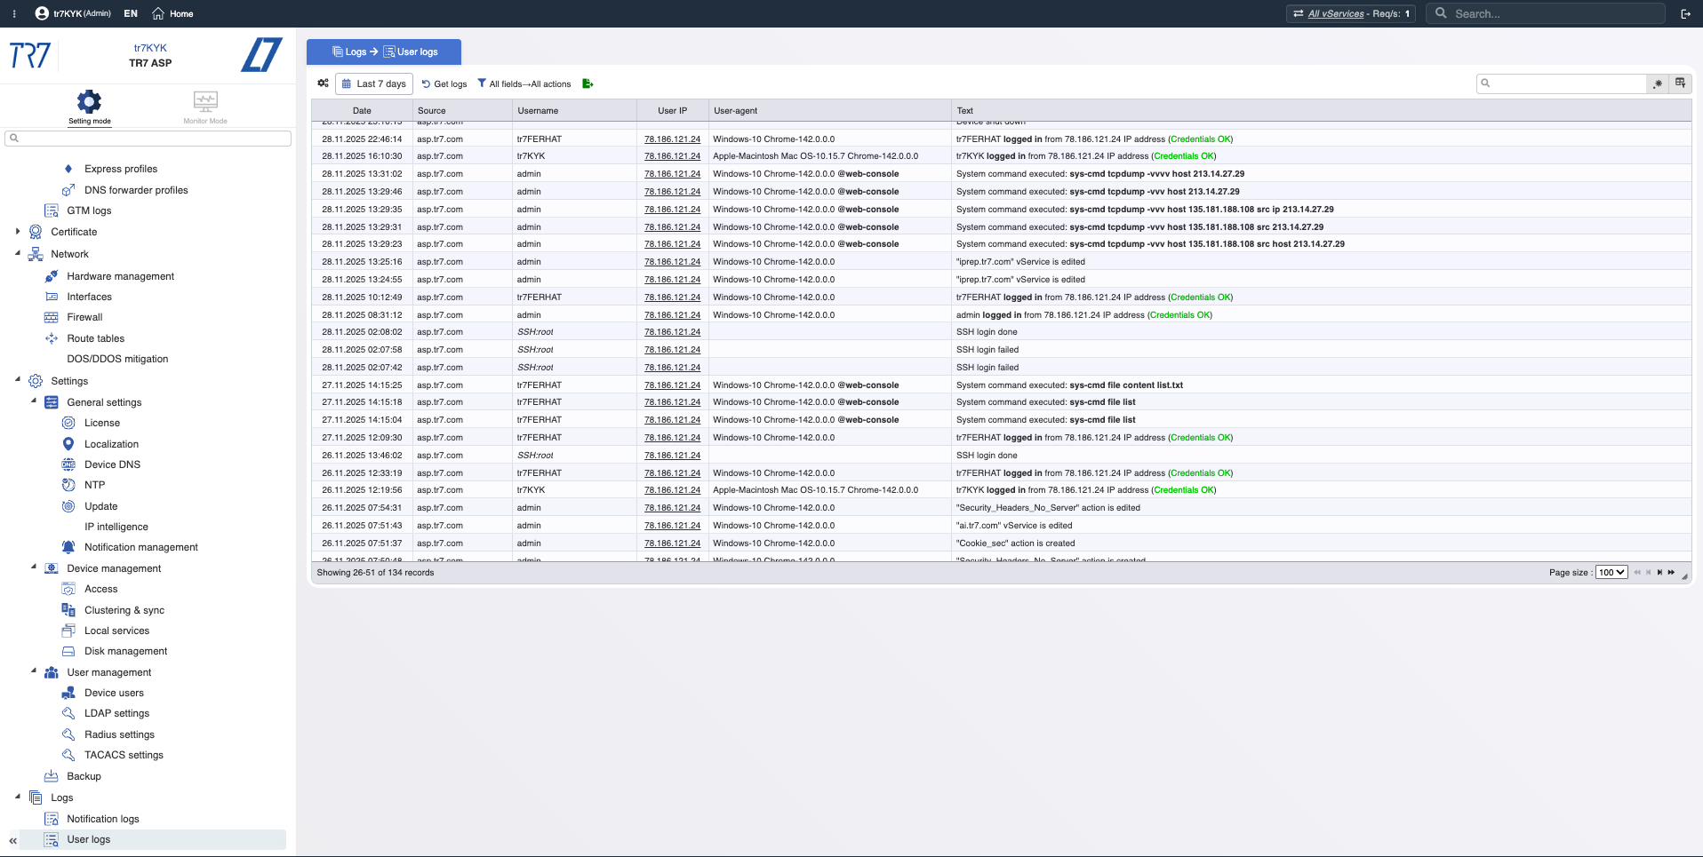Go to previous page of log records
The width and height of the screenshot is (1703, 857).
[1648, 573]
